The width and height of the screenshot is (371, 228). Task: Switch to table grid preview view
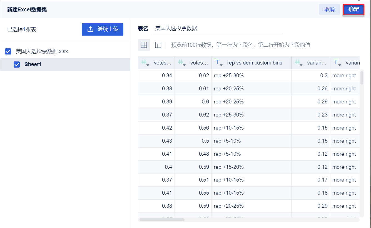(144, 45)
